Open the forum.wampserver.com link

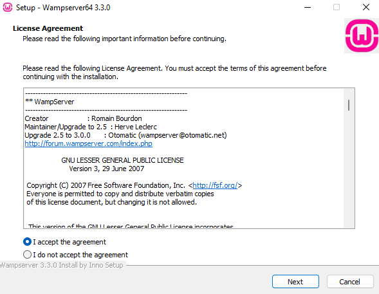(88, 143)
